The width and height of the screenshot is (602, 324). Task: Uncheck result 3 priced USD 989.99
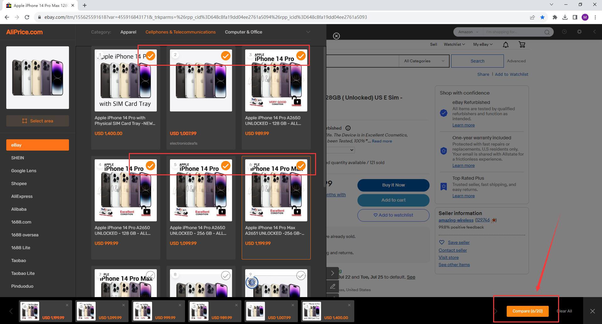click(301, 56)
